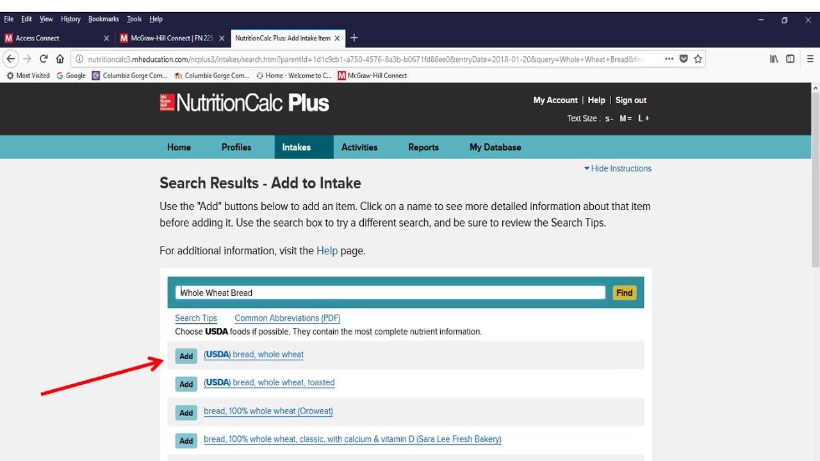This screenshot has width=820, height=461.
Task: Open the History menu
Action: coord(70,19)
